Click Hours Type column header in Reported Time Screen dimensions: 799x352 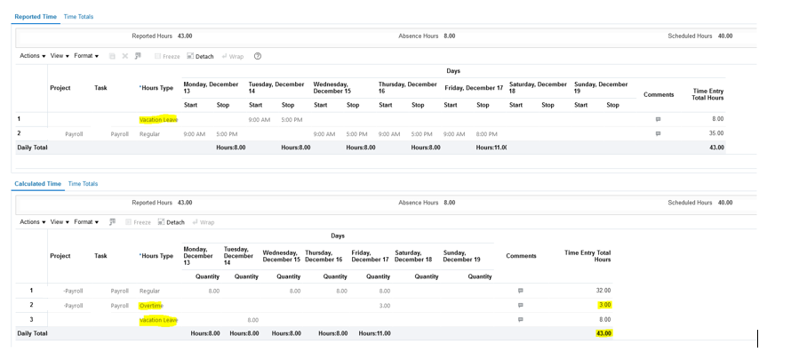click(x=156, y=88)
